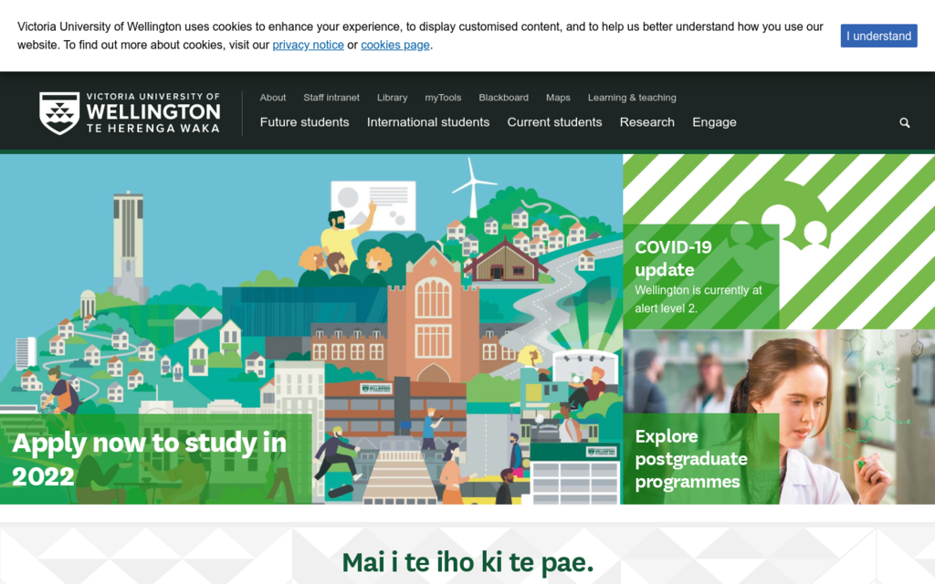Click the Victoria University of Wellington crest logo
Image resolution: width=935 pixels, height=584 pixels.
pyautogui.click(x=60, y=111)
